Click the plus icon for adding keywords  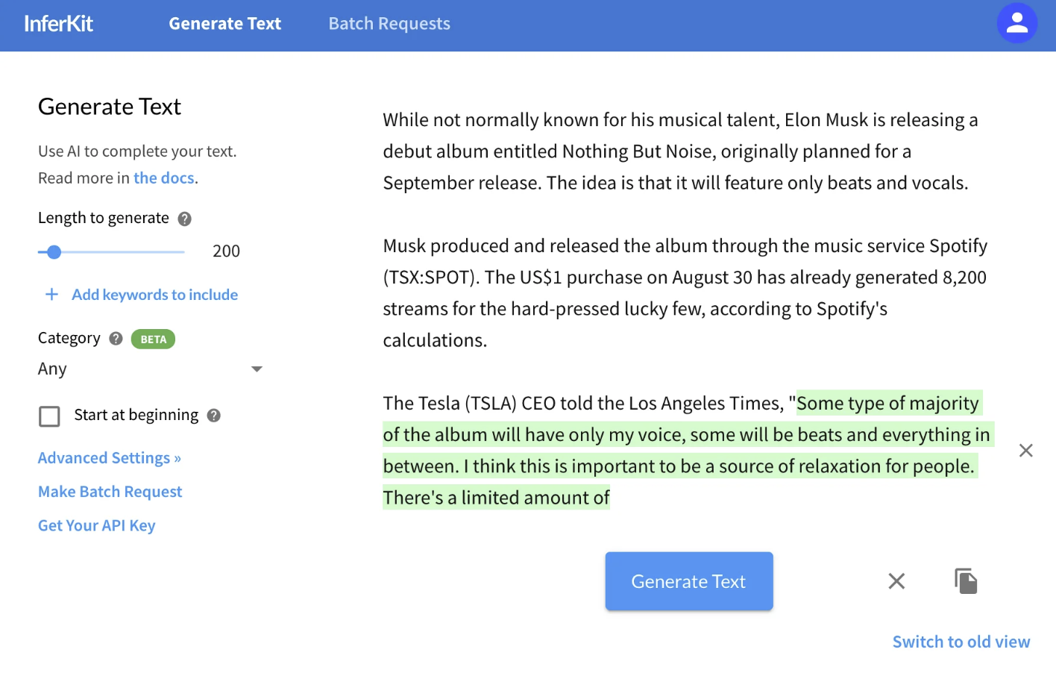(51, 295)
